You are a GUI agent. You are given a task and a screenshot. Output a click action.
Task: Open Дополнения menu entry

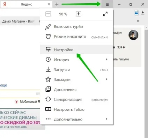76,90
